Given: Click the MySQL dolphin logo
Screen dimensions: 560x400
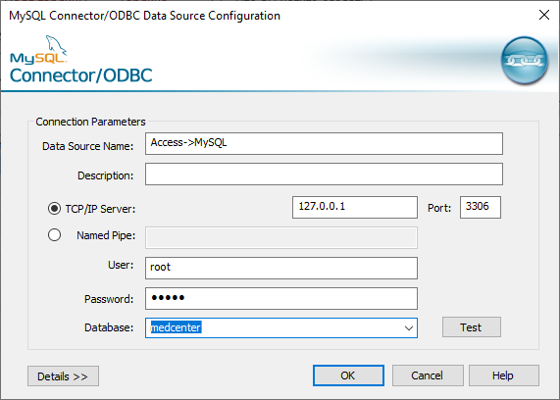Looking at the screenshot, I should pos(38,50).
